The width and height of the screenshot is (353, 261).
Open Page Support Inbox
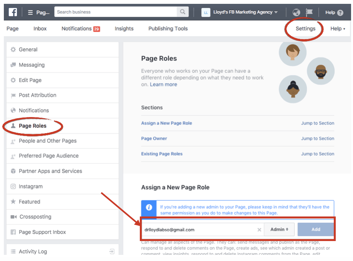click(63, 232)
